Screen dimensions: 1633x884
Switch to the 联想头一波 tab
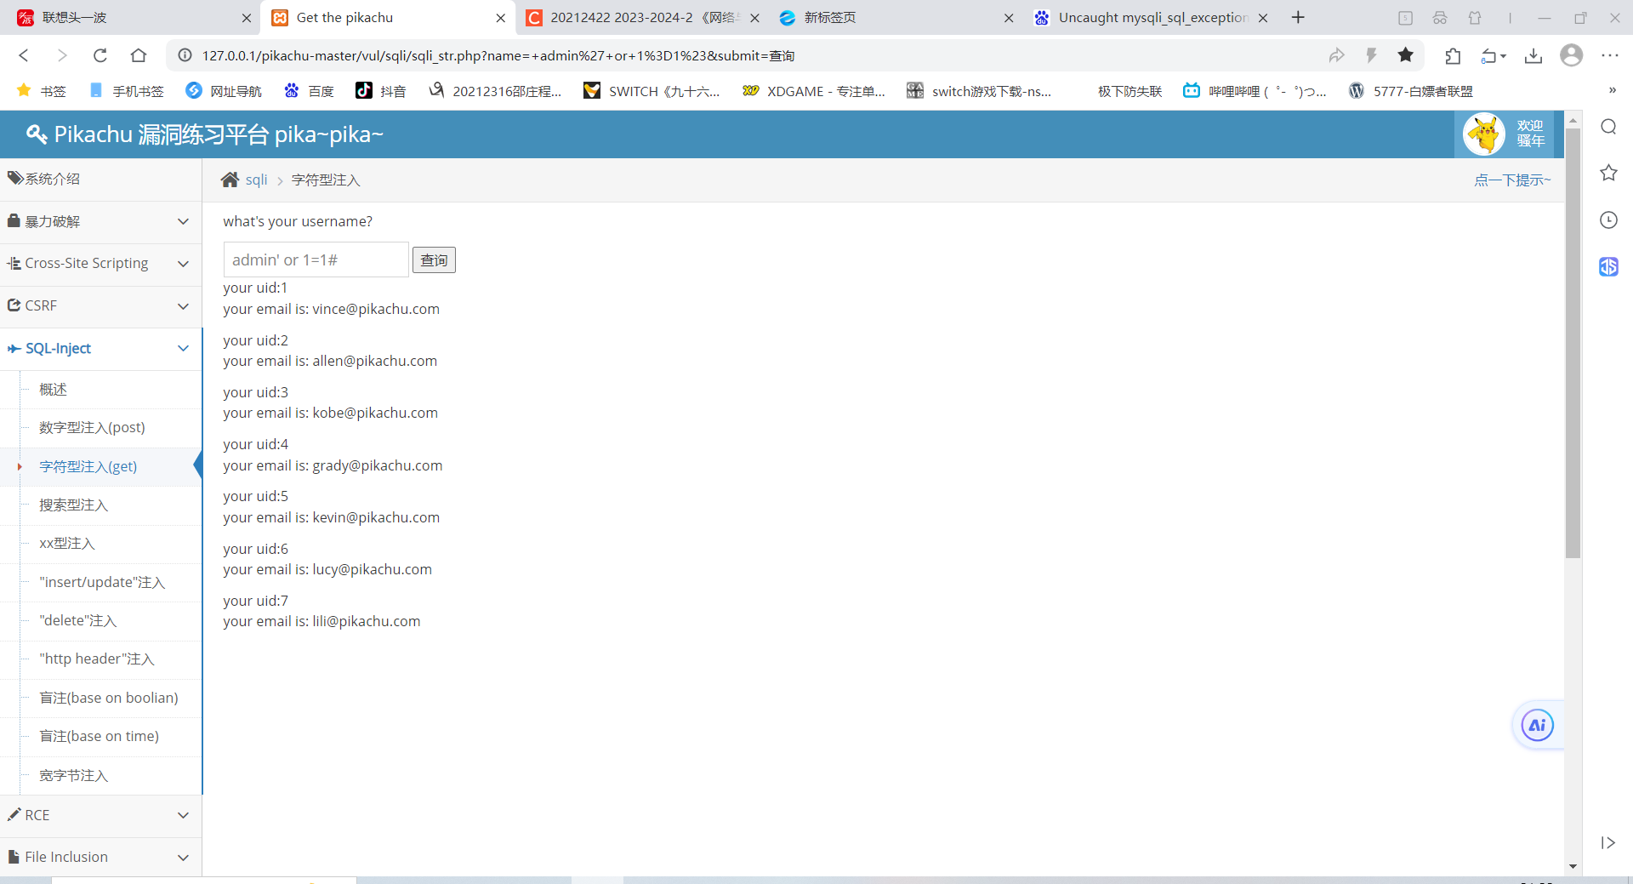132,17
